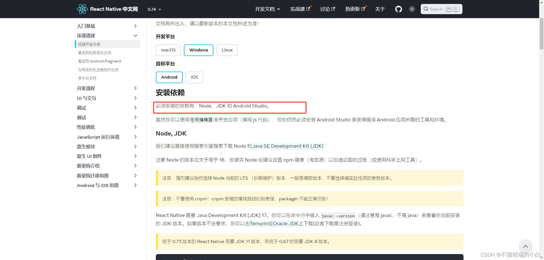The height and width of the screenshot is (260, 544).
Task: Expand the 调试 sidebar section
Action: point(107,108)
